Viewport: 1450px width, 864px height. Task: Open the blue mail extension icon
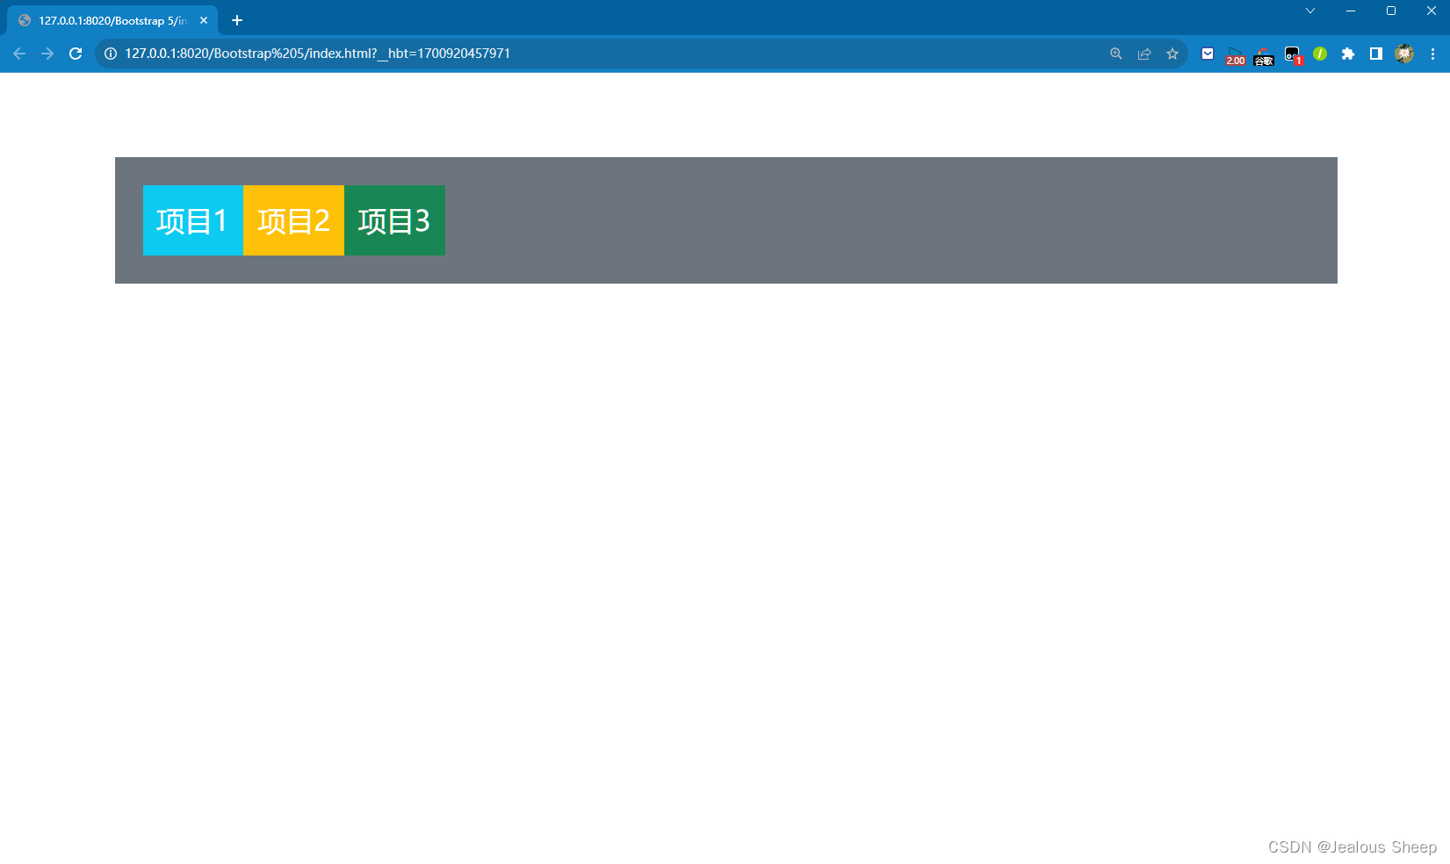(x=1207, y=54)
